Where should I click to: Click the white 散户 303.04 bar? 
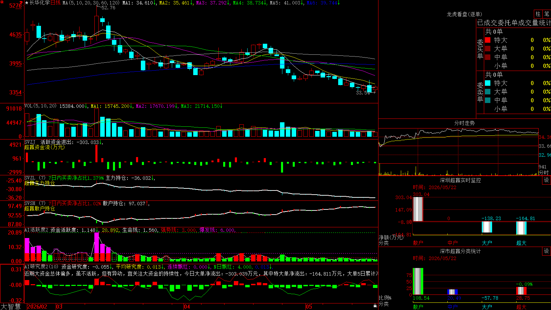click(418, 209)
